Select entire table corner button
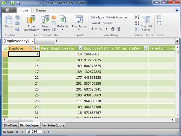This screenshot has height=136, width=181. coord(5,48)
